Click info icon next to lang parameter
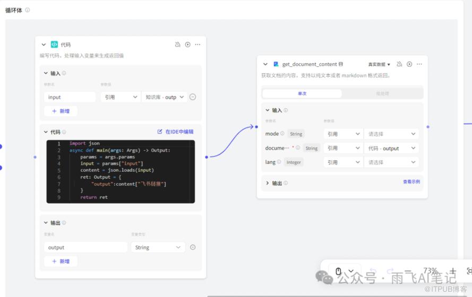The width and height of the screenshot is (472, 297). coord(279,162)
